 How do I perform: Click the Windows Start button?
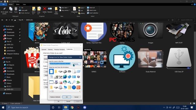3,107
